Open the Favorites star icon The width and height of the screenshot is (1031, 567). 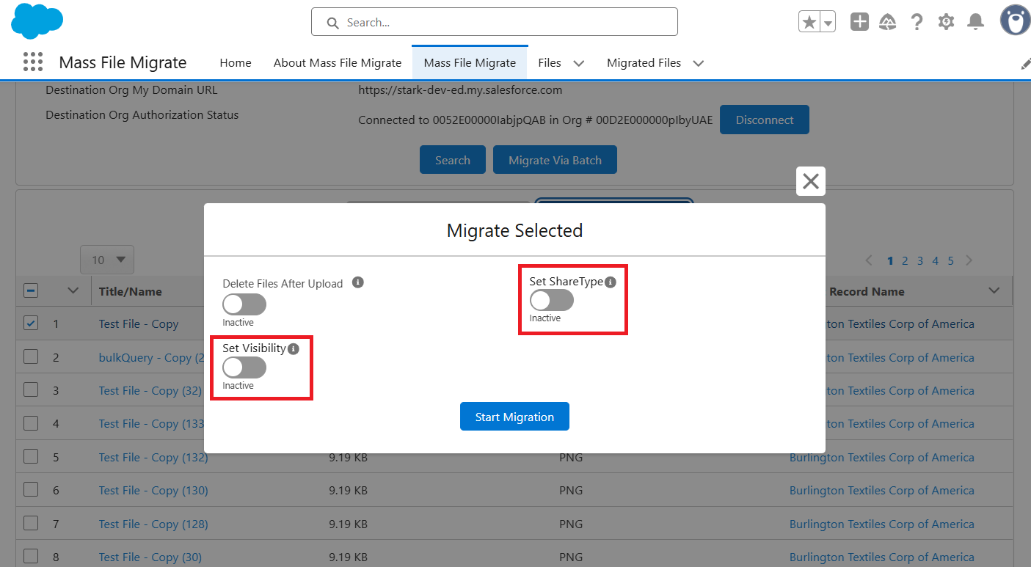click(809, 22)
